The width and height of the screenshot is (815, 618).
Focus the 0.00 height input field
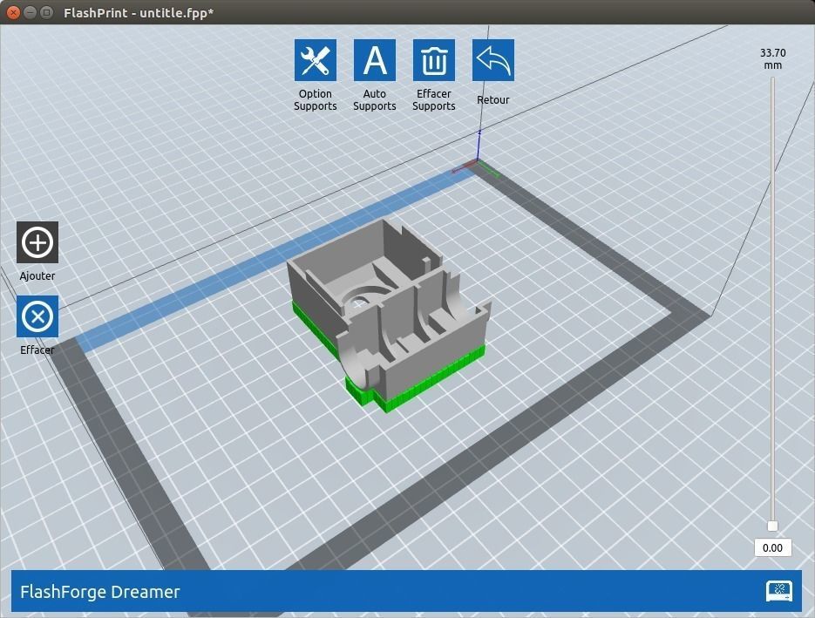tap(772, 547)
